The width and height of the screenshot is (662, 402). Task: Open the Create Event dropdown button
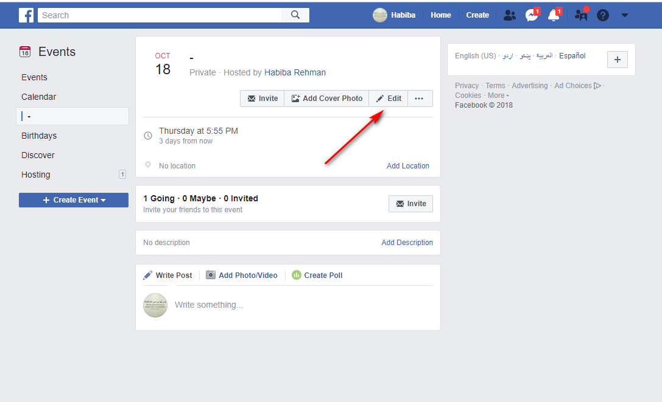point(74,200)
